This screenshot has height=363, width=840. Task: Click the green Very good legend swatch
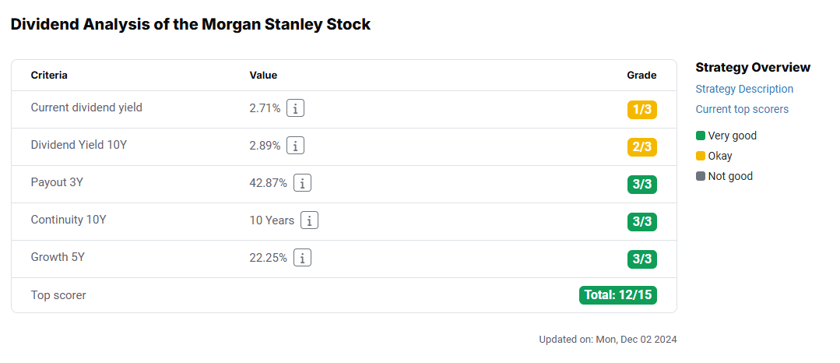(700, 136)
